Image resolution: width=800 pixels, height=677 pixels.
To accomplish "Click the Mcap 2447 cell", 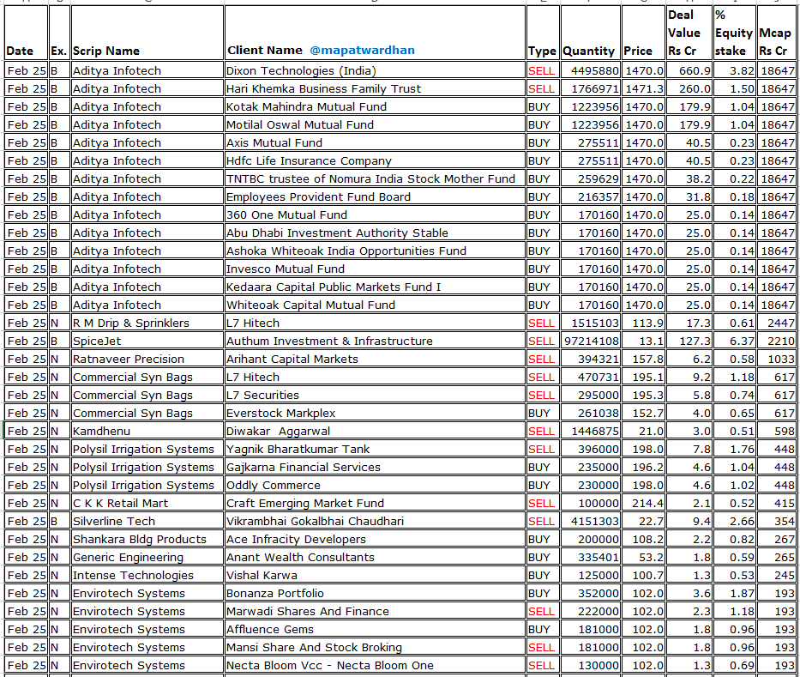I will click(777, 323).
